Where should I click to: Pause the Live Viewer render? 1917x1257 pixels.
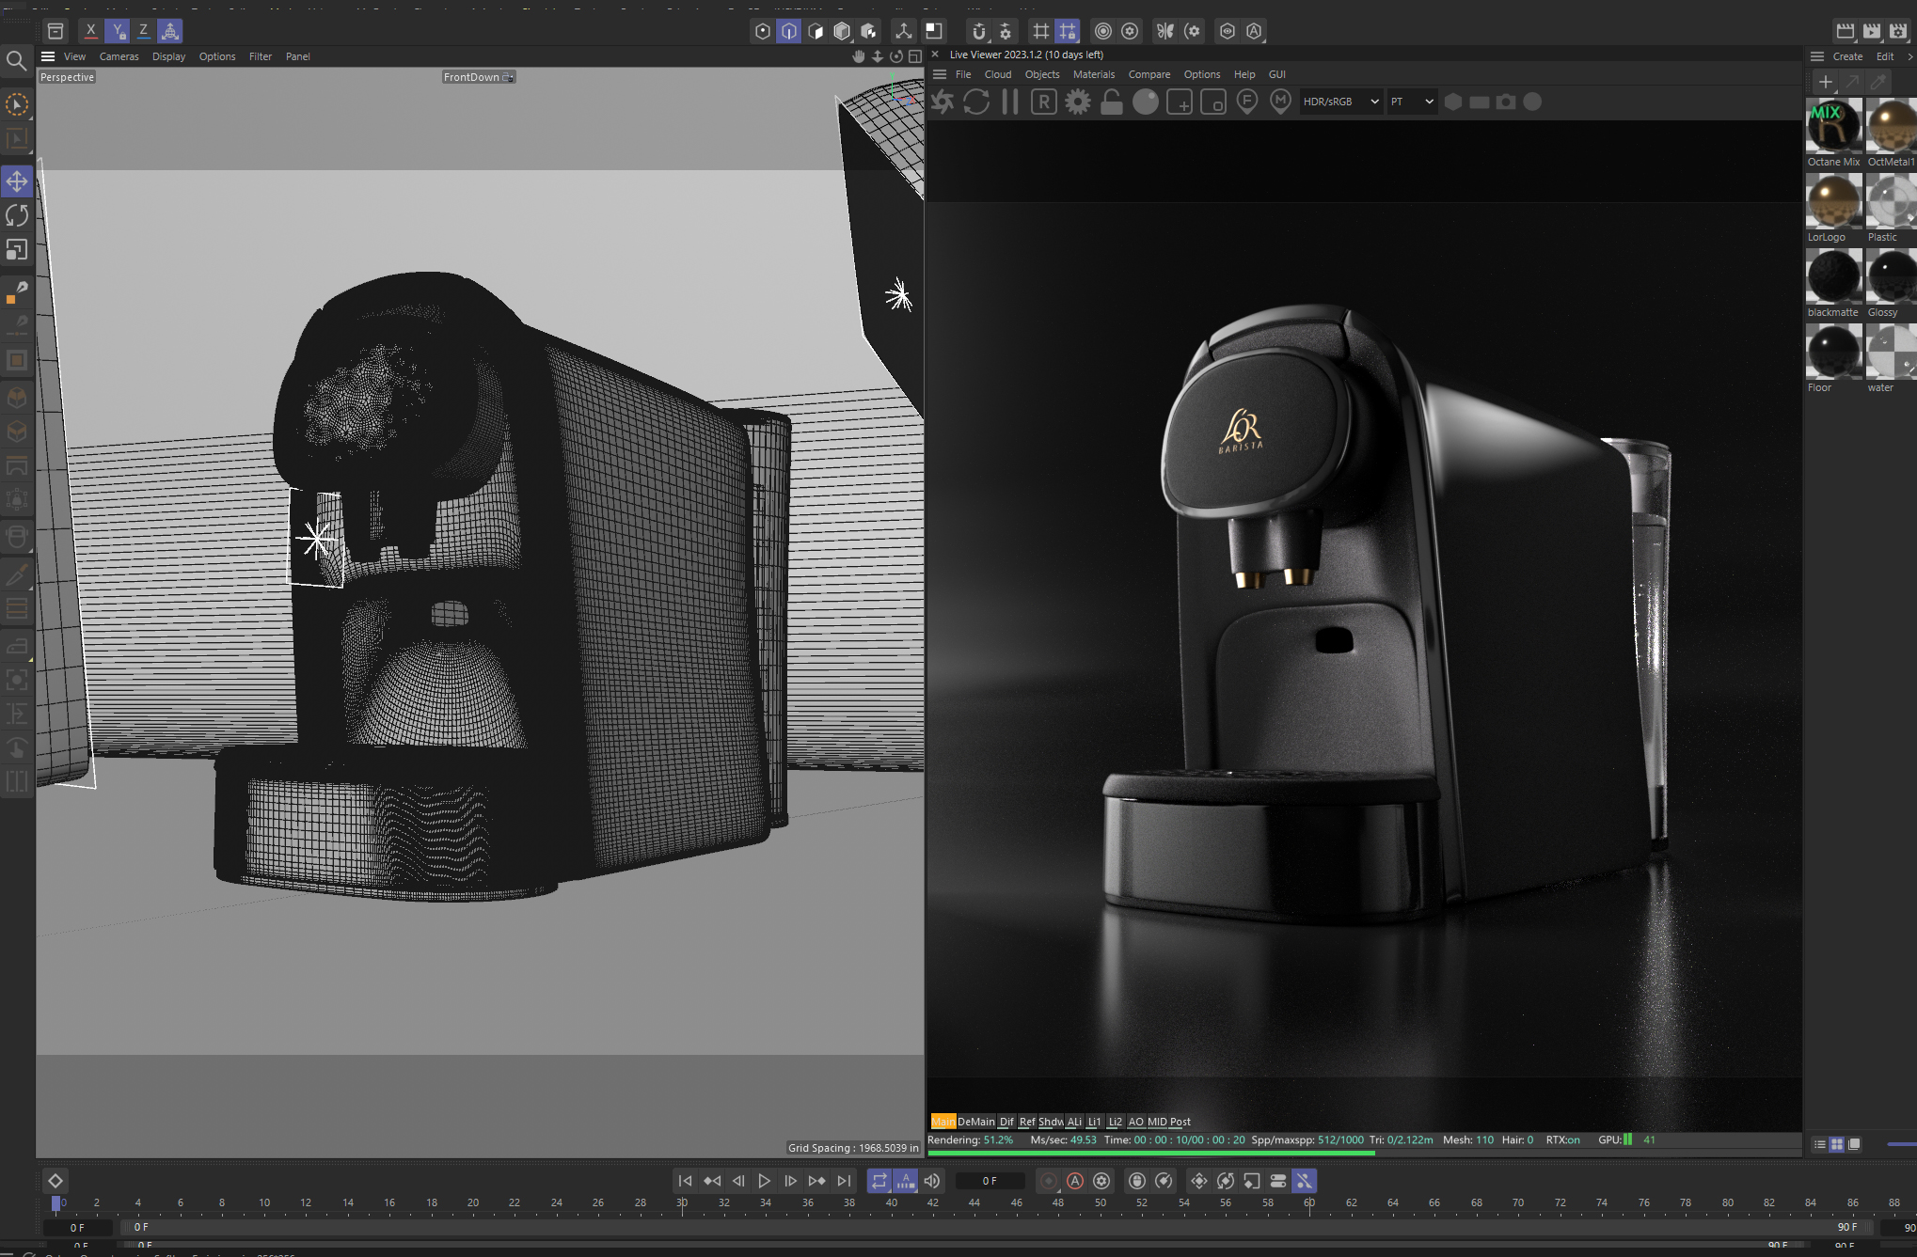(1010, 102)
